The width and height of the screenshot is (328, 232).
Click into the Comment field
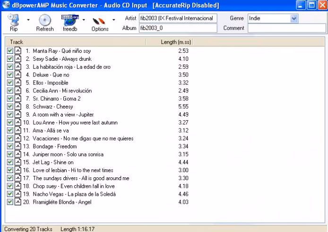[287, 28]
